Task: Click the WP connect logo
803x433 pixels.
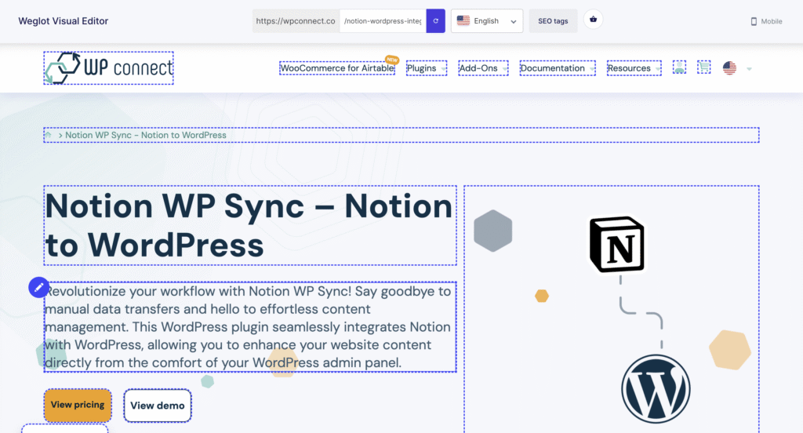Action: pos(108,67)
